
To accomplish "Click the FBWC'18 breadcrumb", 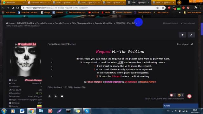I will click(120, 23).
